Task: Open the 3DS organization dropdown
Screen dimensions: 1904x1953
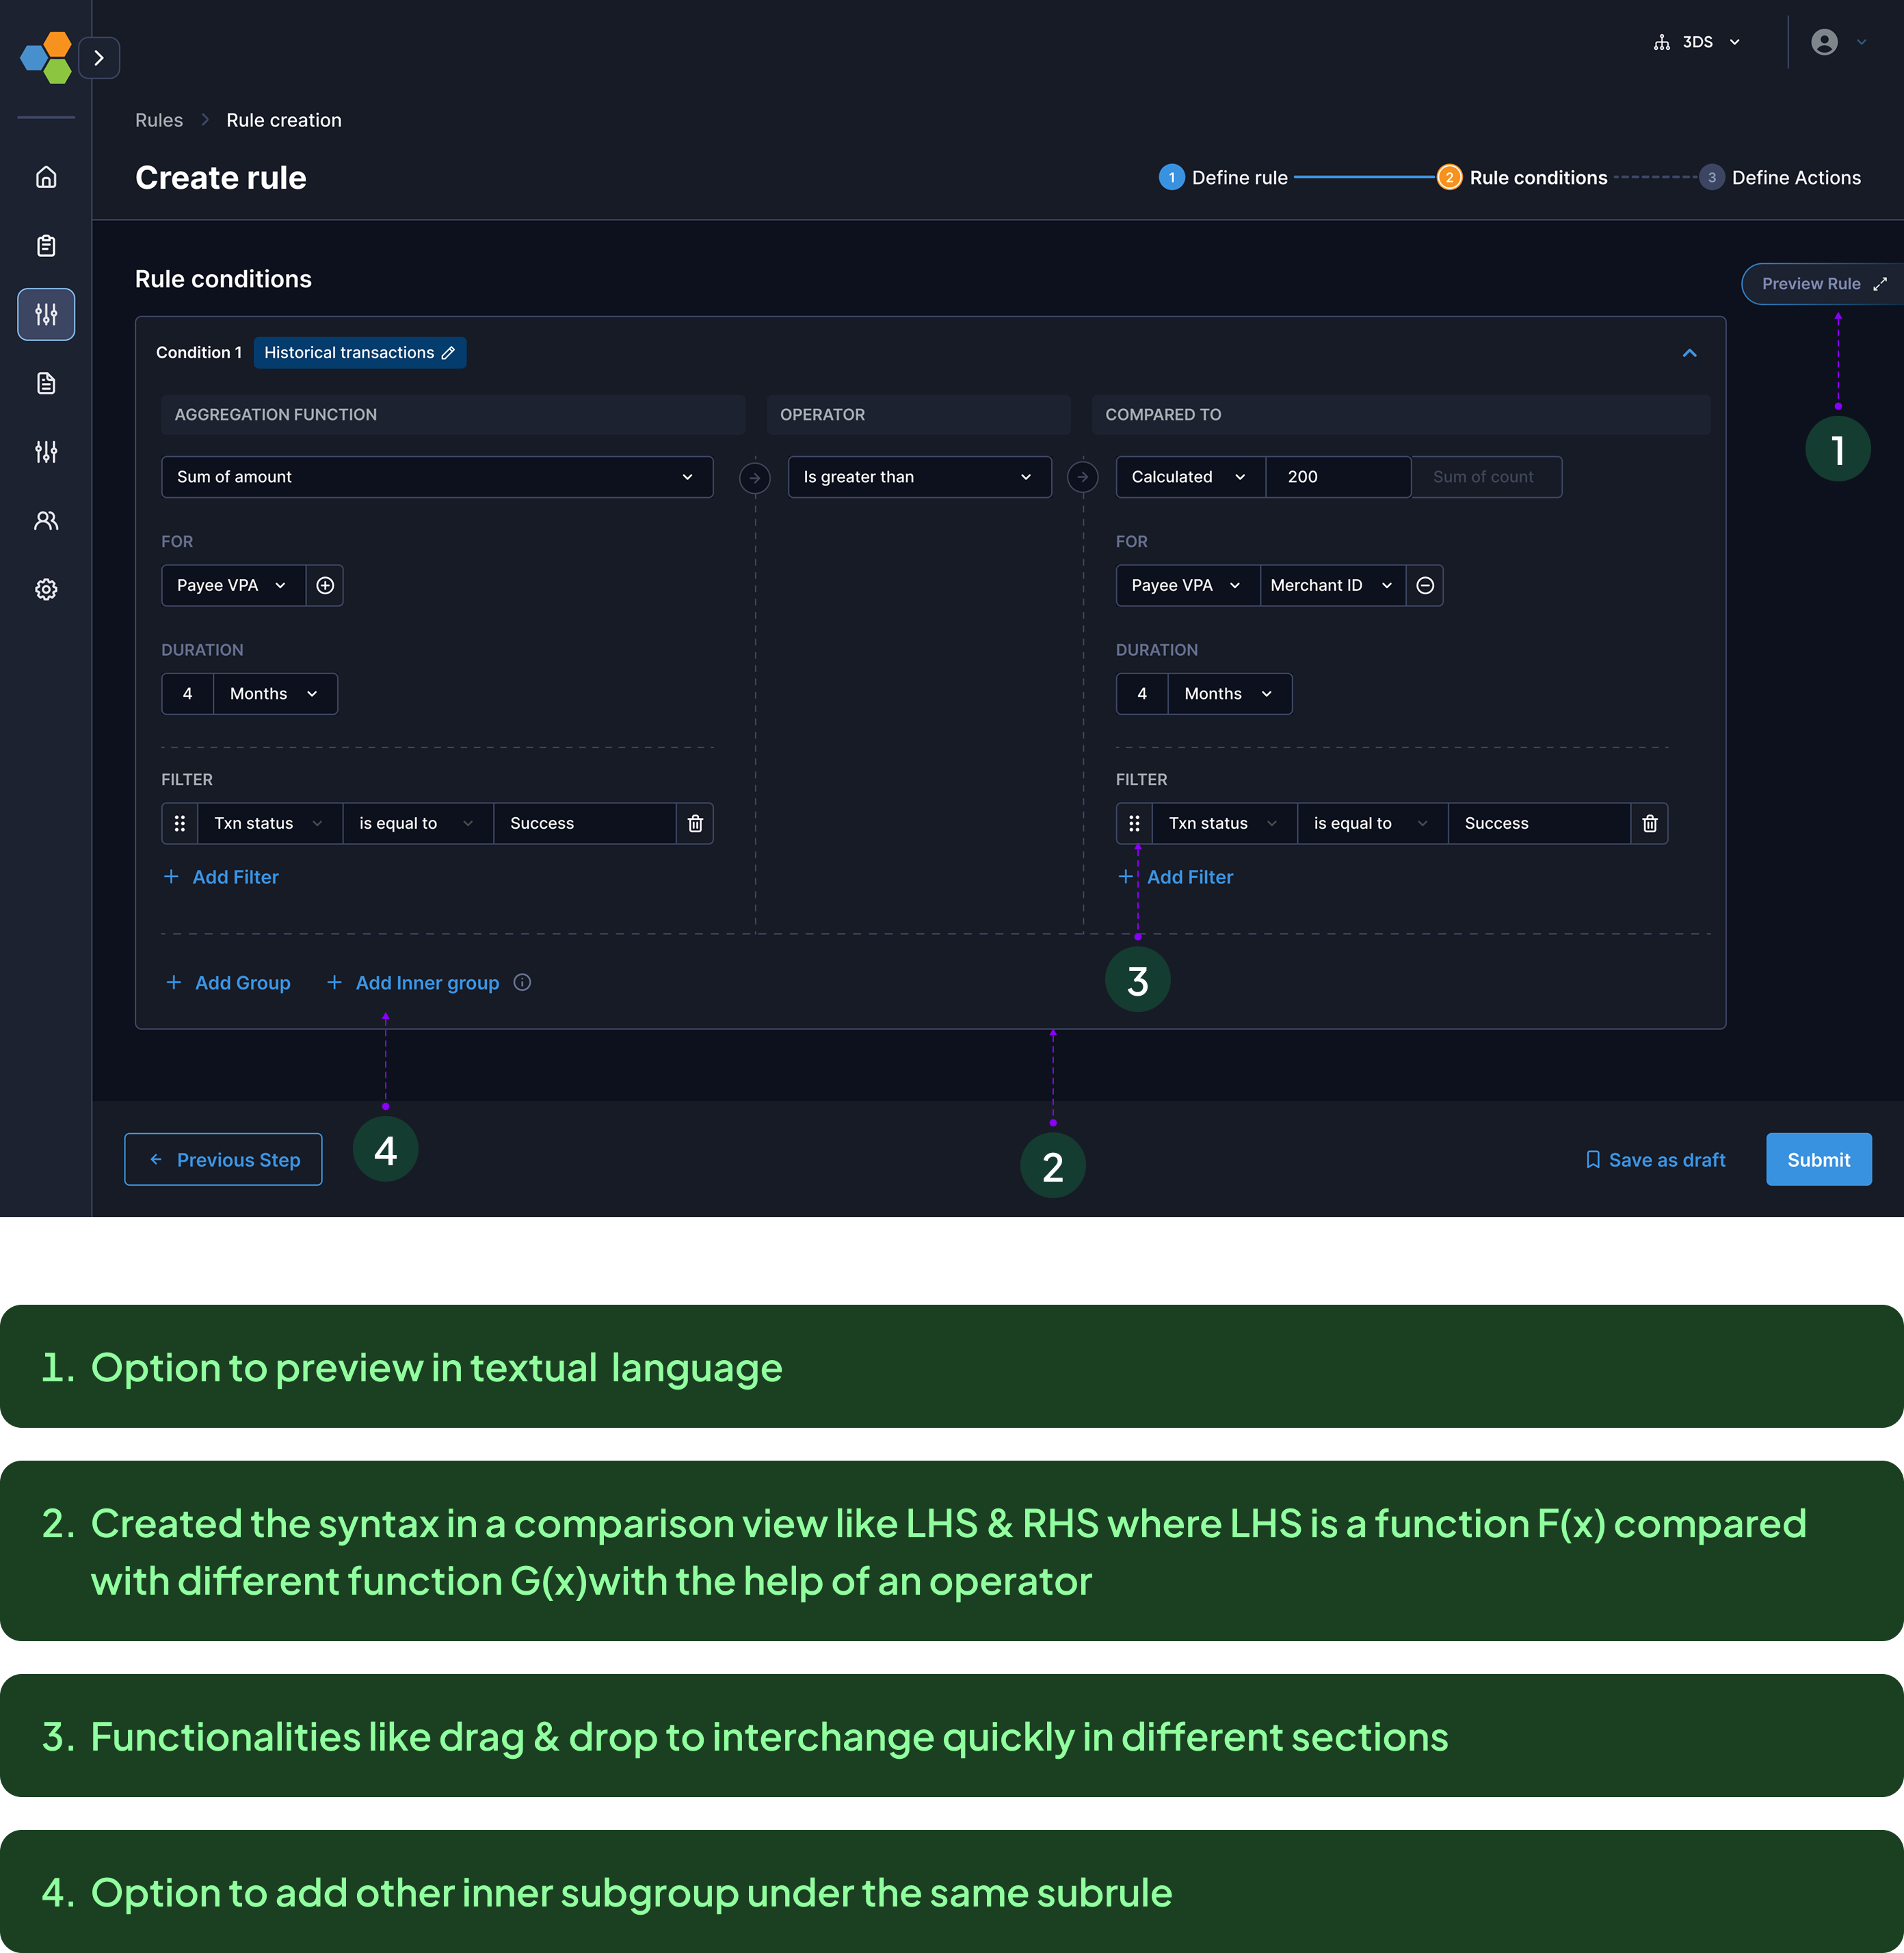Action: (x=1698, y=42)
